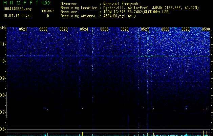Viewport: 213px width, 136px height.
Task: Click the 0522 time marker
Action: pos(43,29)
